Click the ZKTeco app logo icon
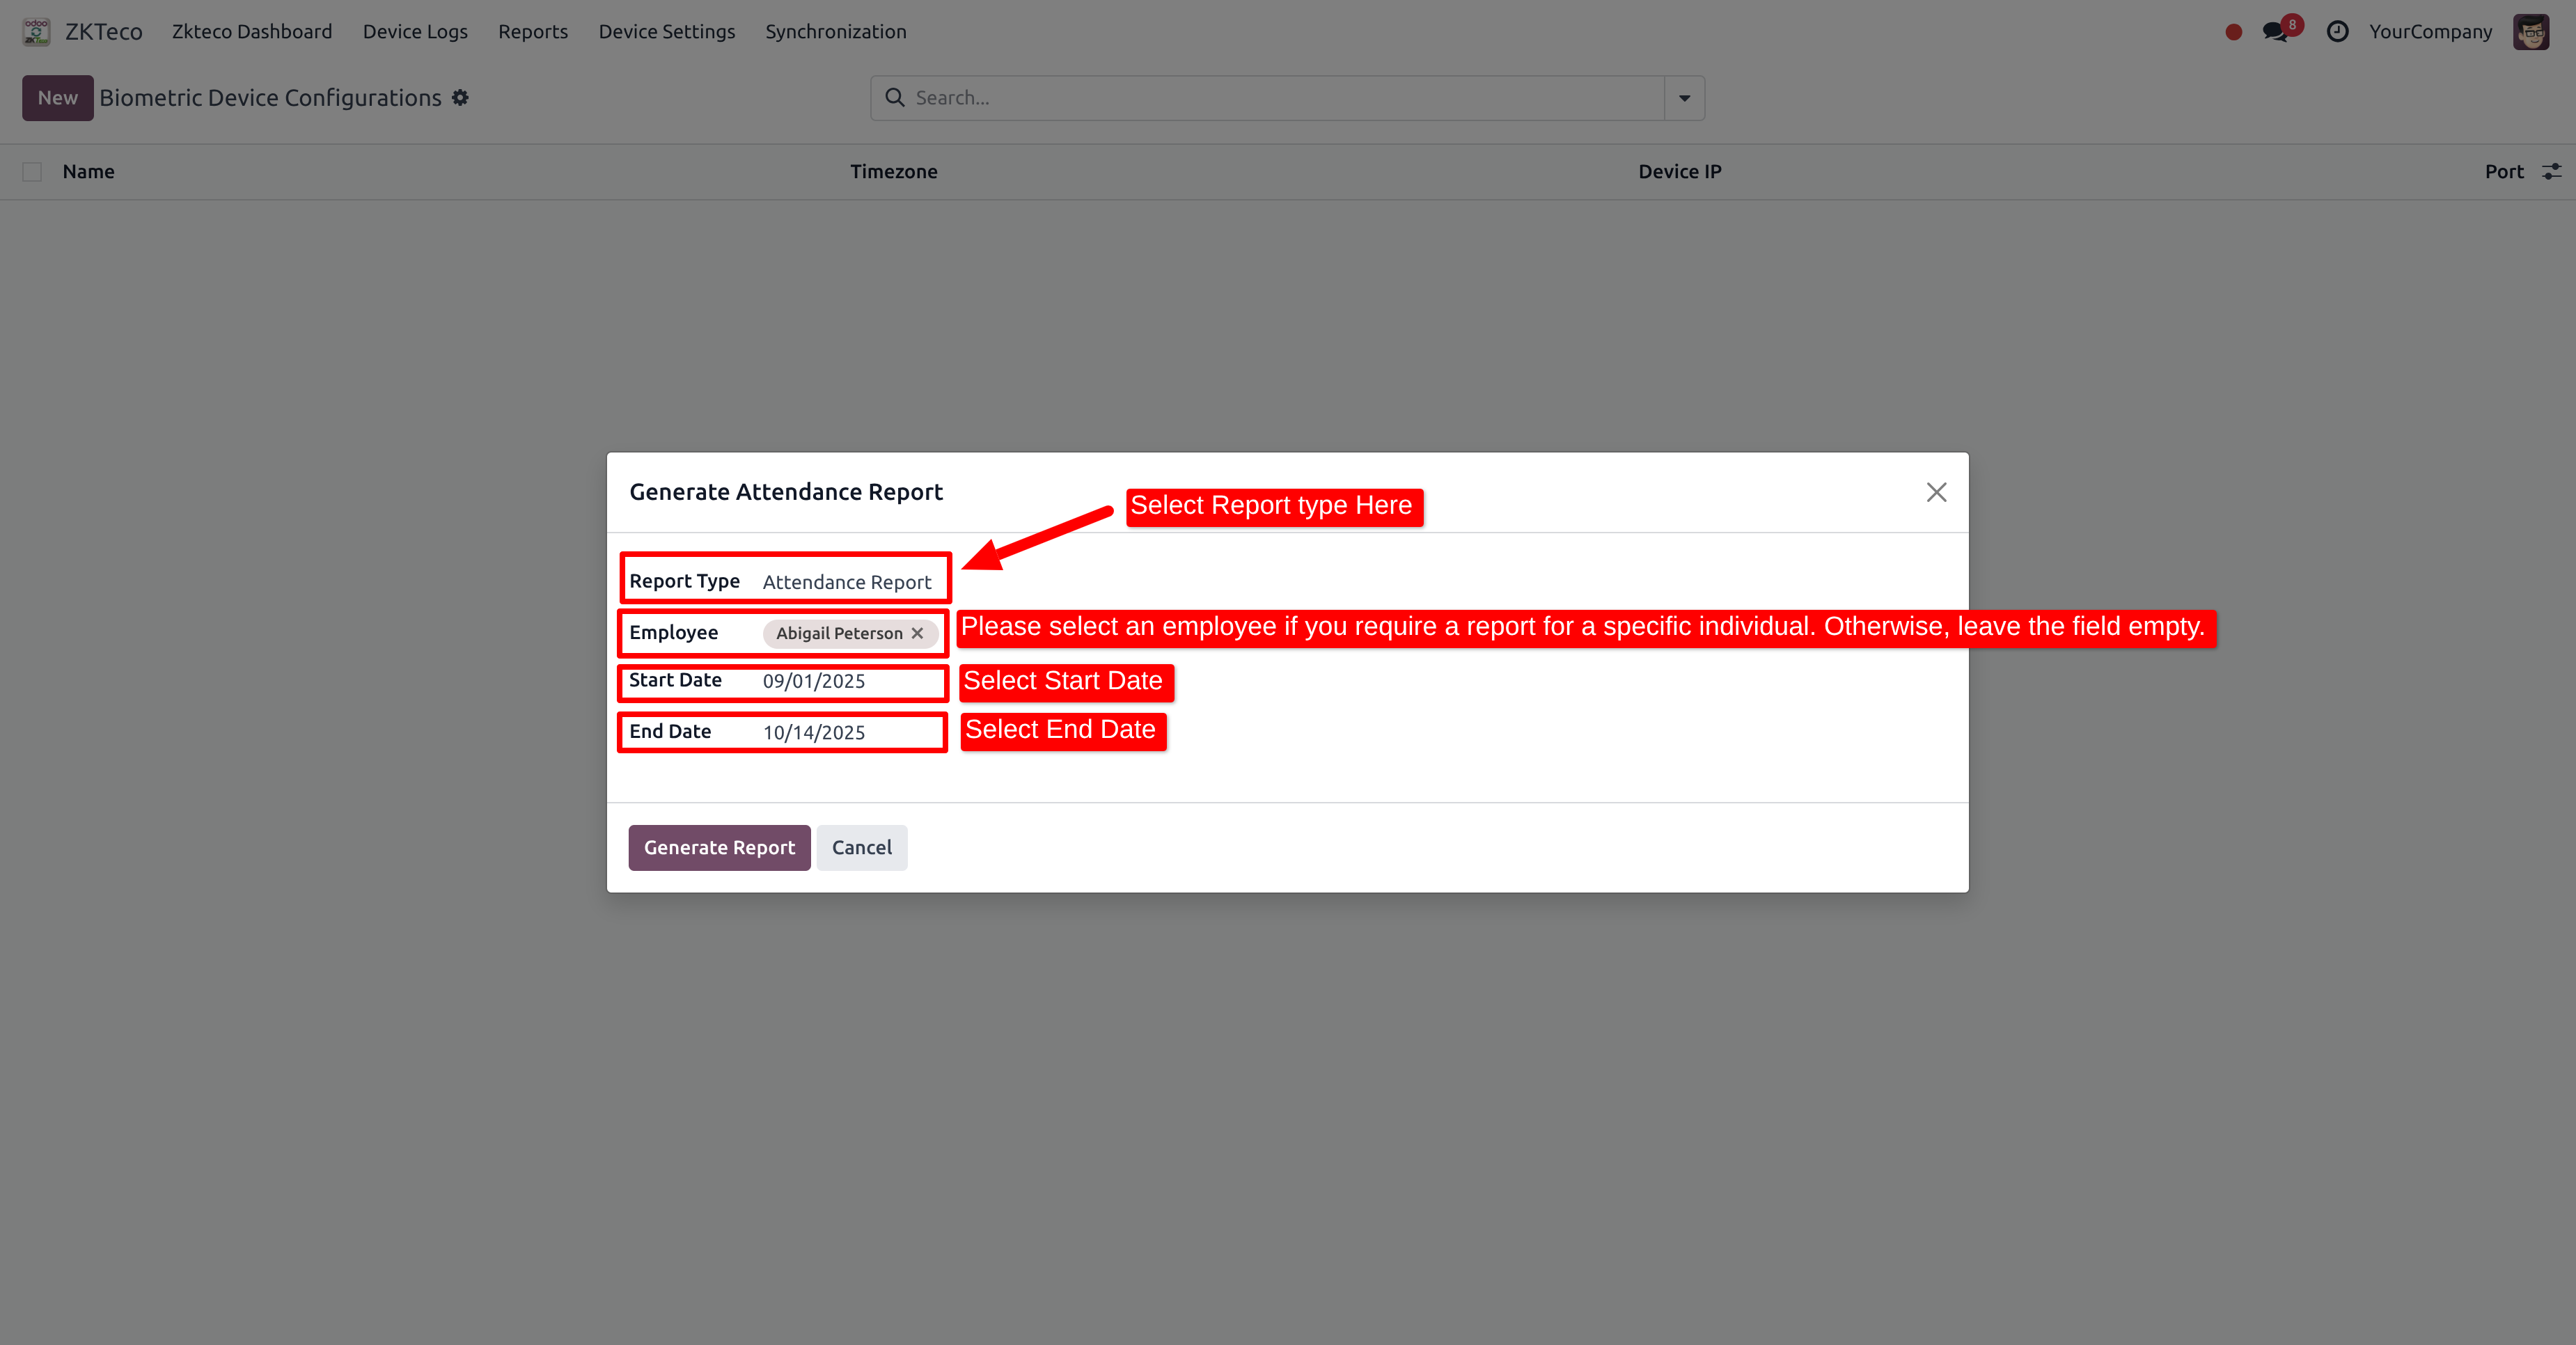The image size is (2576, 1345). 36,31
